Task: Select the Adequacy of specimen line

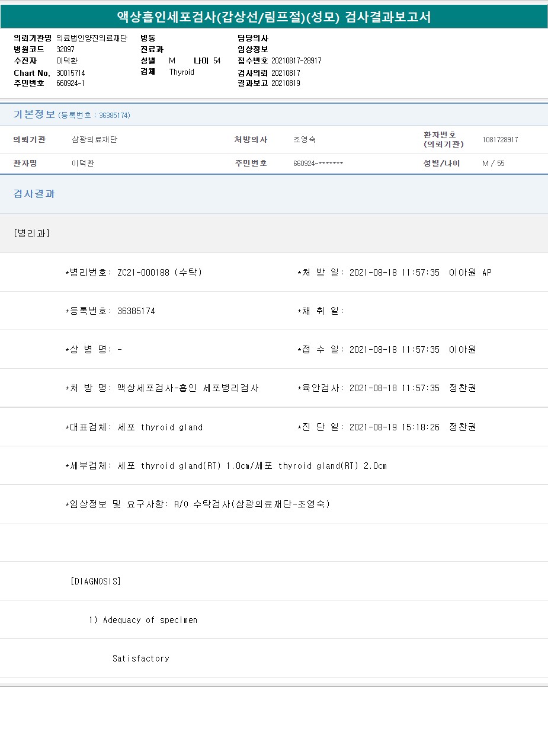Action: coord(143,620)
